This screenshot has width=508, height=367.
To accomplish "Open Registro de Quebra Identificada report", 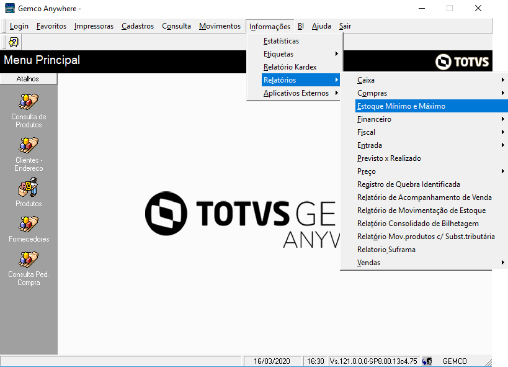I will 431,184.
